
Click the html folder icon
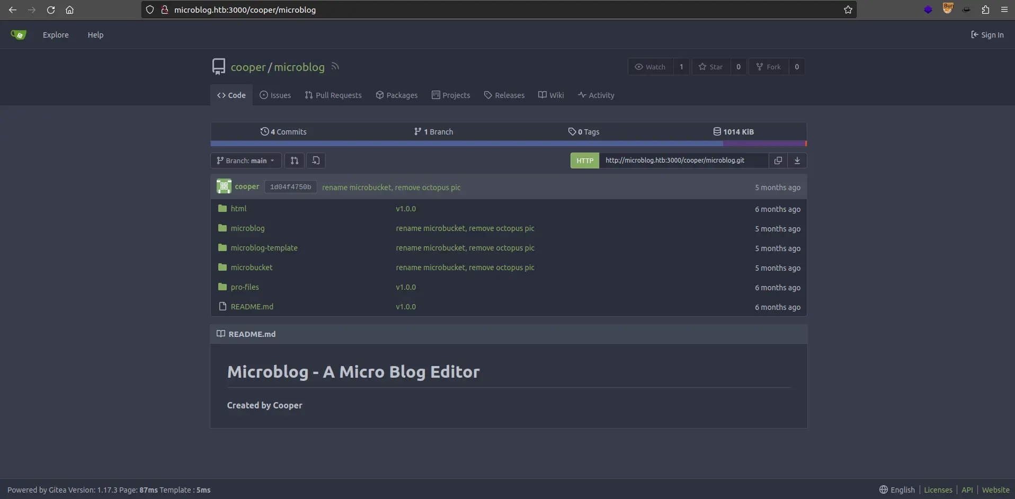point(222,209)
